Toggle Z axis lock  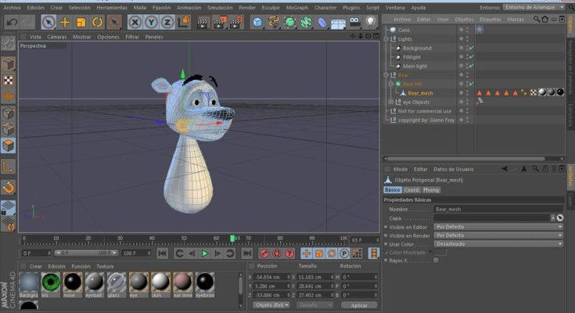click(x=167, y=23)
